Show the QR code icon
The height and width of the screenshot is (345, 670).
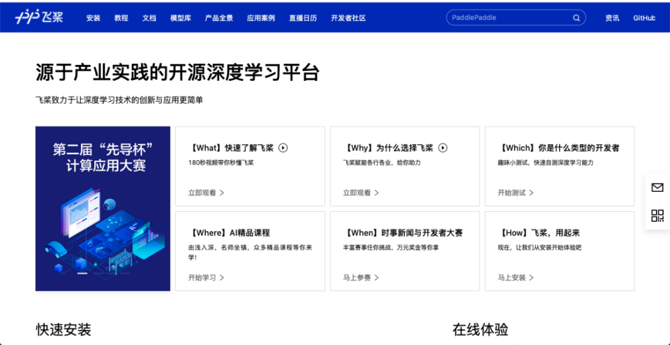[657, 216]
